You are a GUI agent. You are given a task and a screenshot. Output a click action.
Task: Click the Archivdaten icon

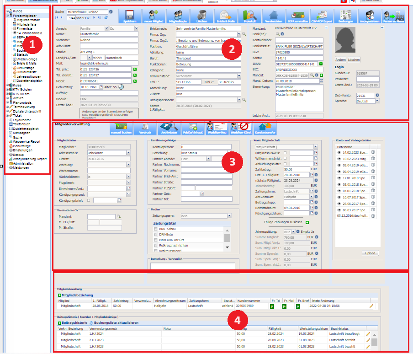[169, 129]
